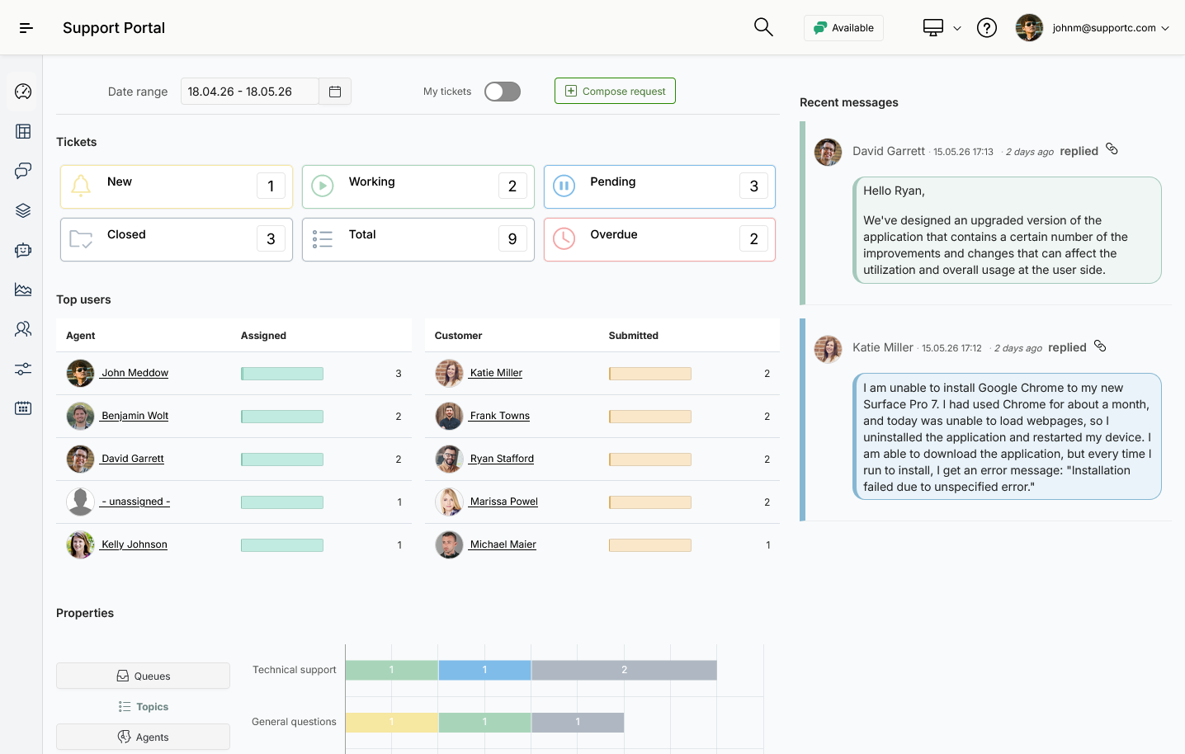Open the settings sliders sidebar icon
This screenshot has height=754, width=1185.
(x=23, y=369)
